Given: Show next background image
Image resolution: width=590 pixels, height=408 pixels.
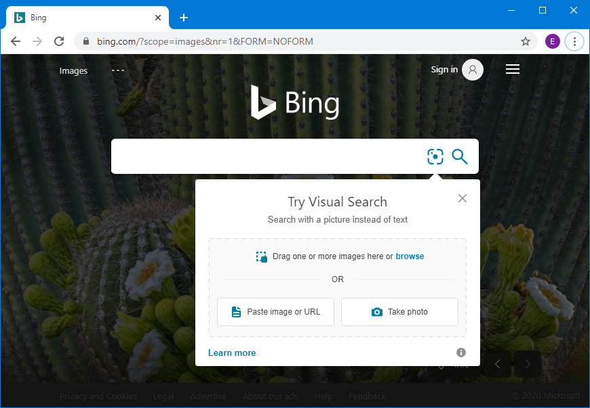Looking at the screenshot, I should (x=528, y=364).
